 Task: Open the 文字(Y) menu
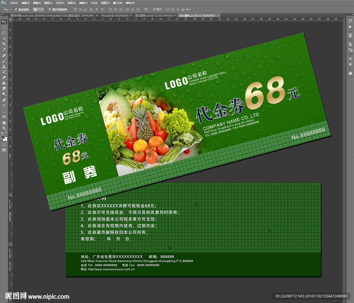60,3
